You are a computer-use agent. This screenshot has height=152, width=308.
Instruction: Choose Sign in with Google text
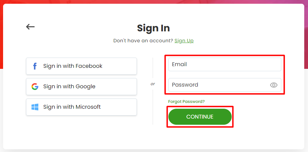[x=69, y=87]
